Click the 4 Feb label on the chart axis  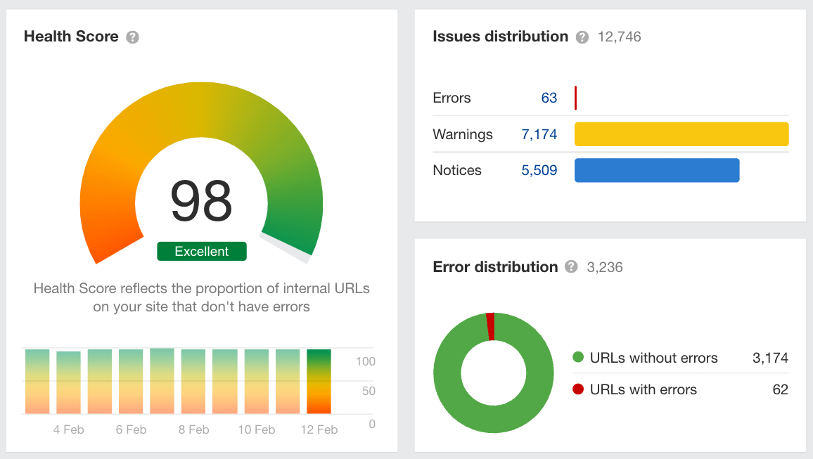(x=68, y=429)
